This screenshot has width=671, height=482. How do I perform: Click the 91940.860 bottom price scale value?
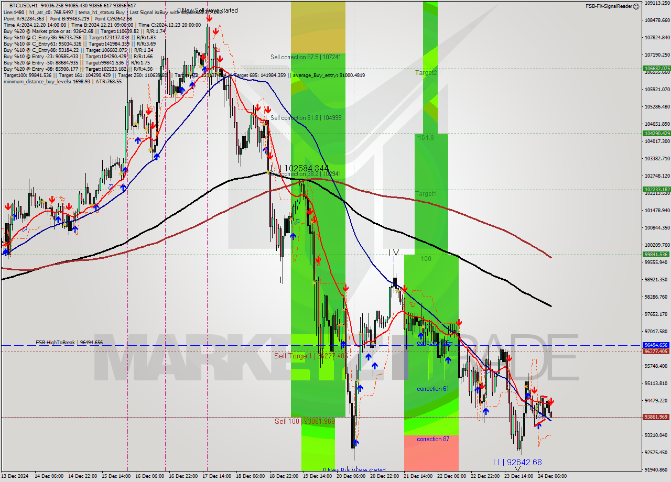coord(656,469)
